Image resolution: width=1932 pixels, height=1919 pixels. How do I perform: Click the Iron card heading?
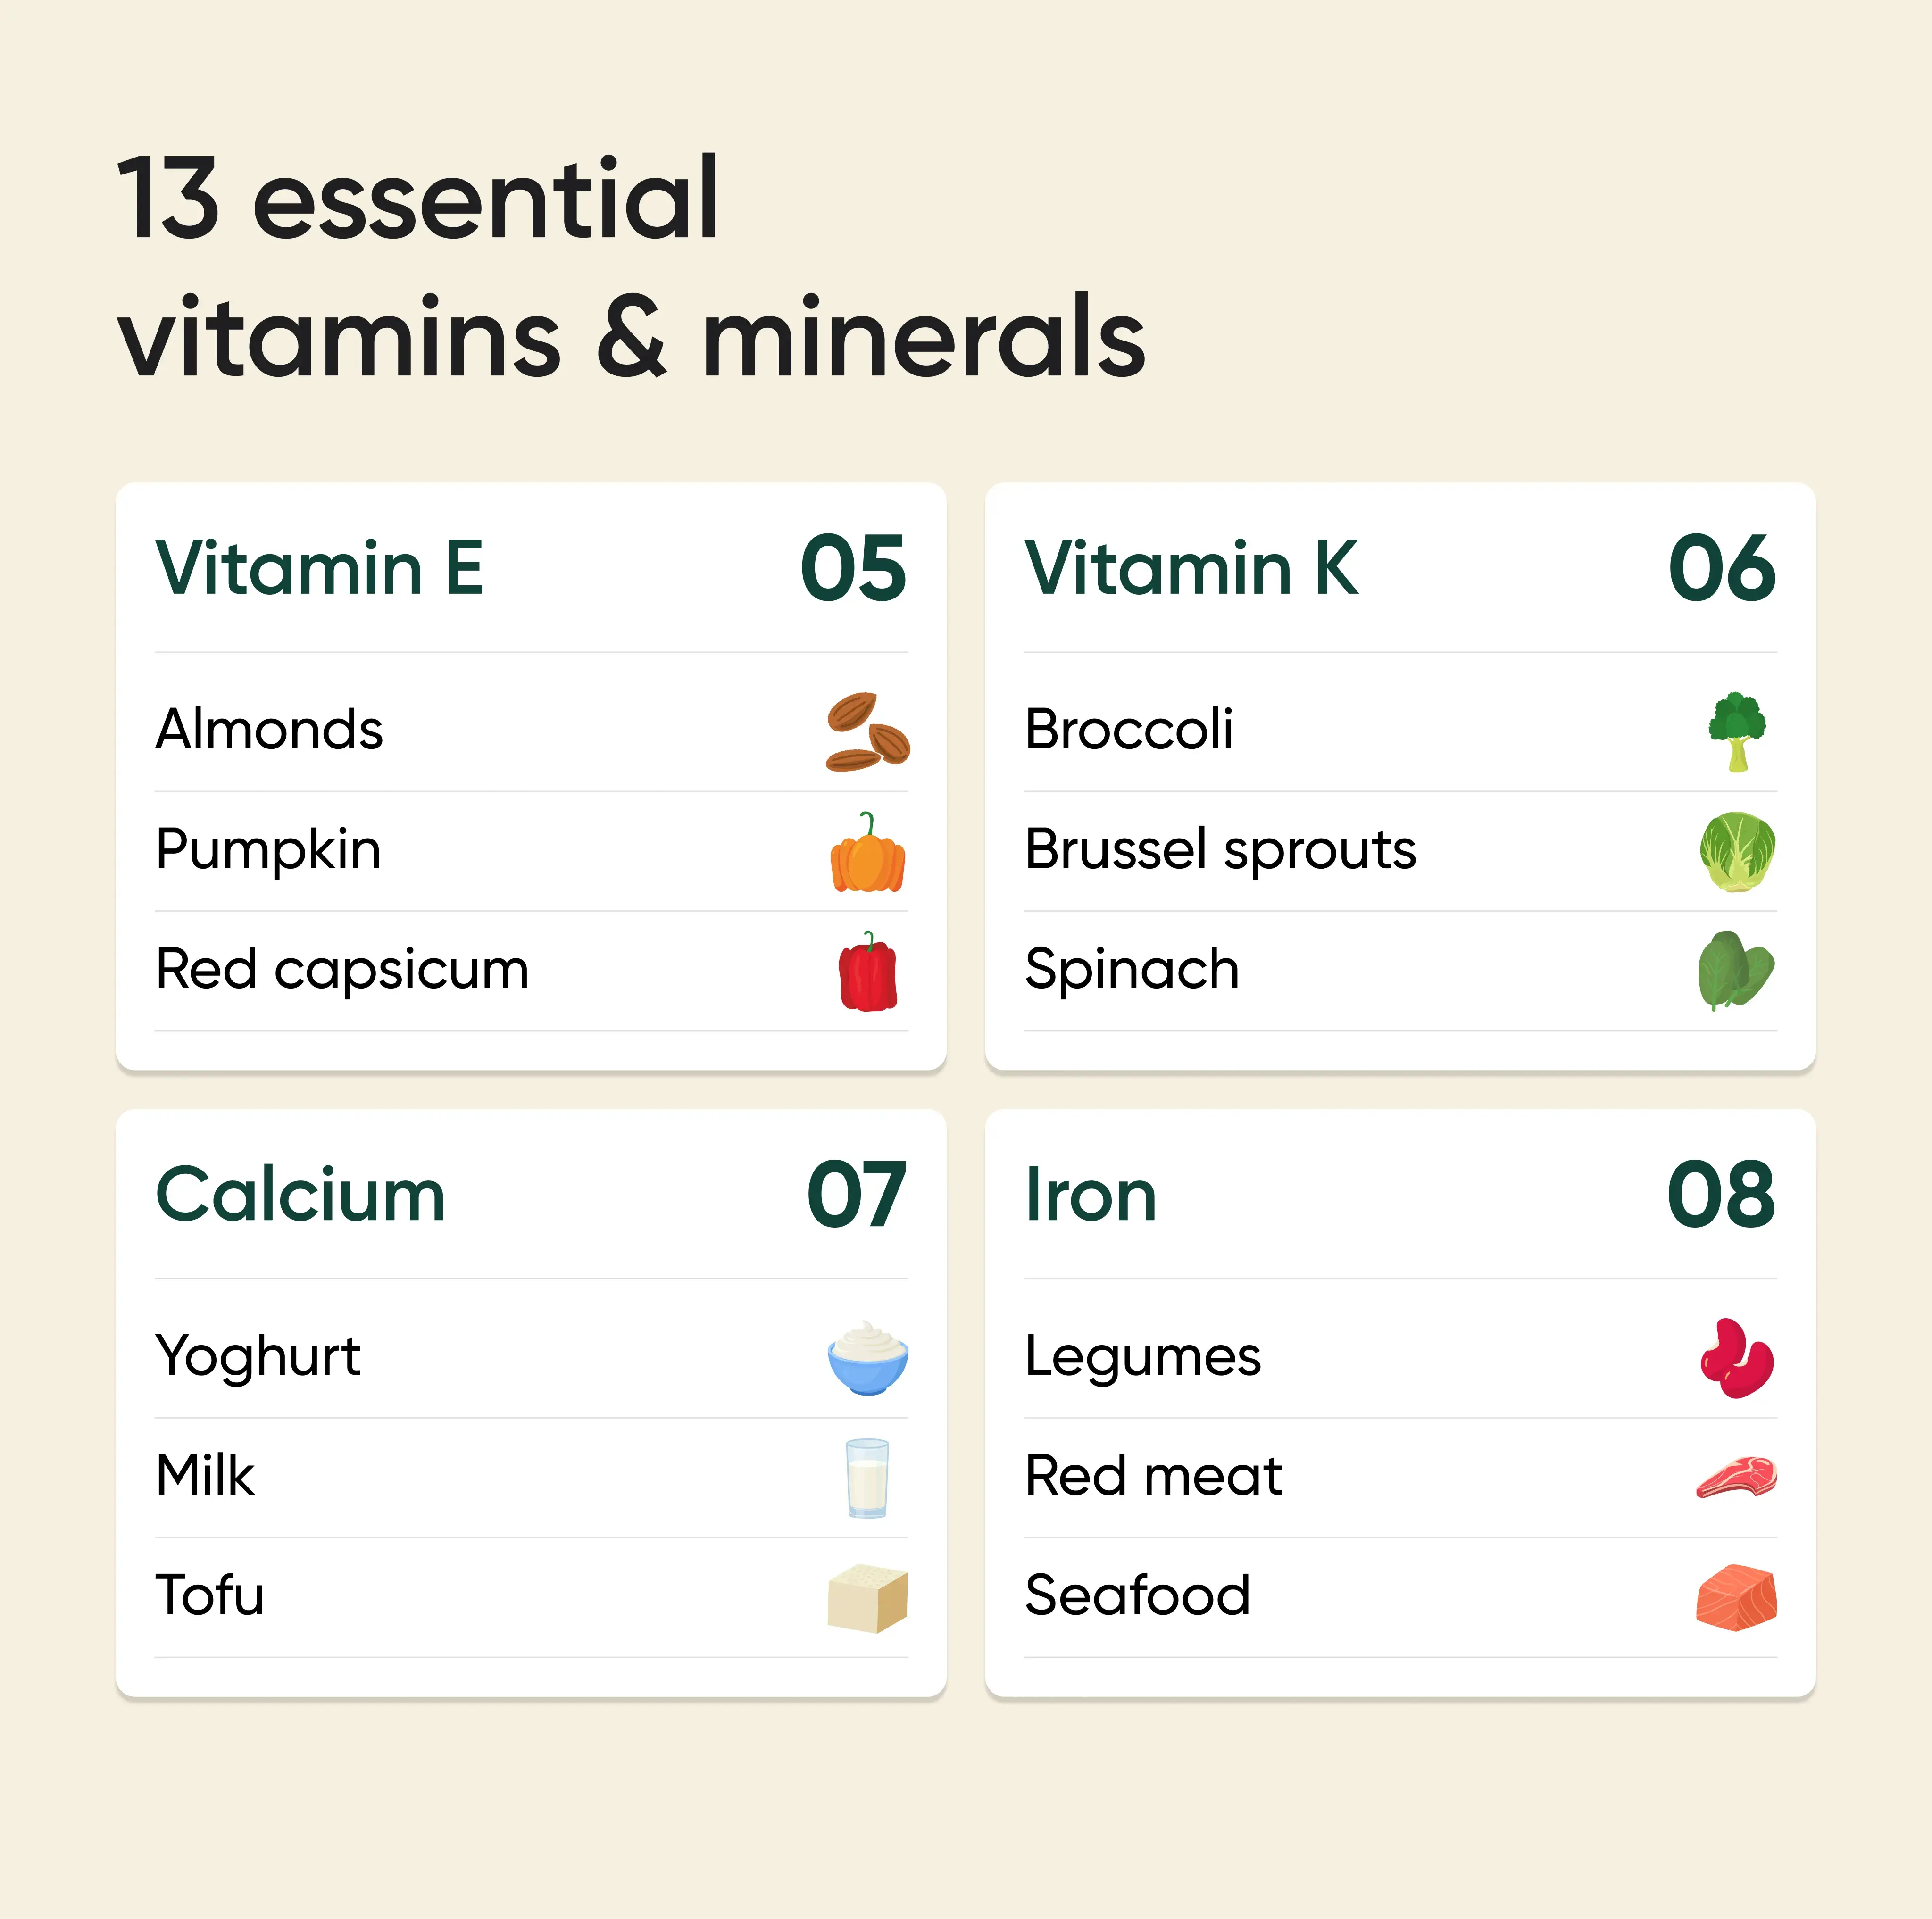pos(1091,1195)
